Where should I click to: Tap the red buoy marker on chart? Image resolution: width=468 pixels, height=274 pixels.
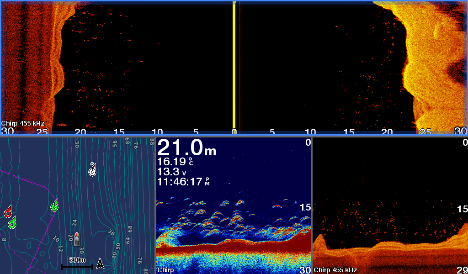tap(8, 213)
